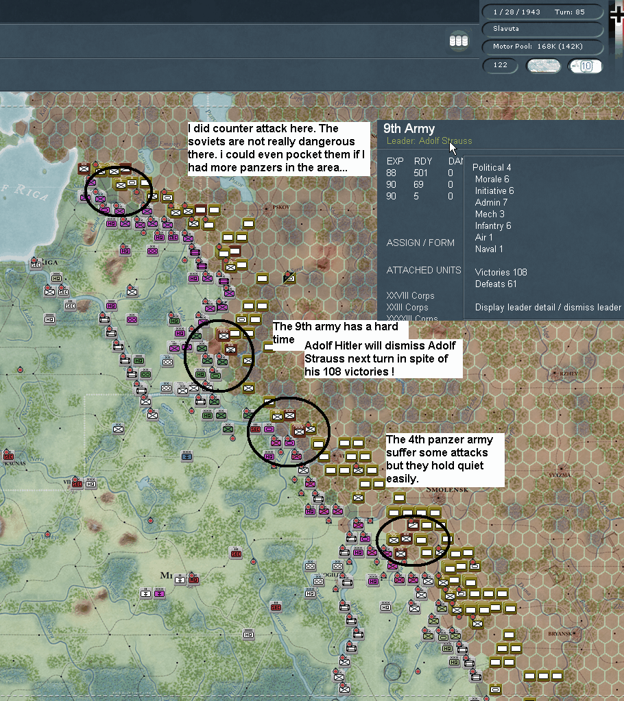Viewport: 624px width, 701px height.
Task: Click the Pskov city hex on the map
Action: (x=267, y=208)
